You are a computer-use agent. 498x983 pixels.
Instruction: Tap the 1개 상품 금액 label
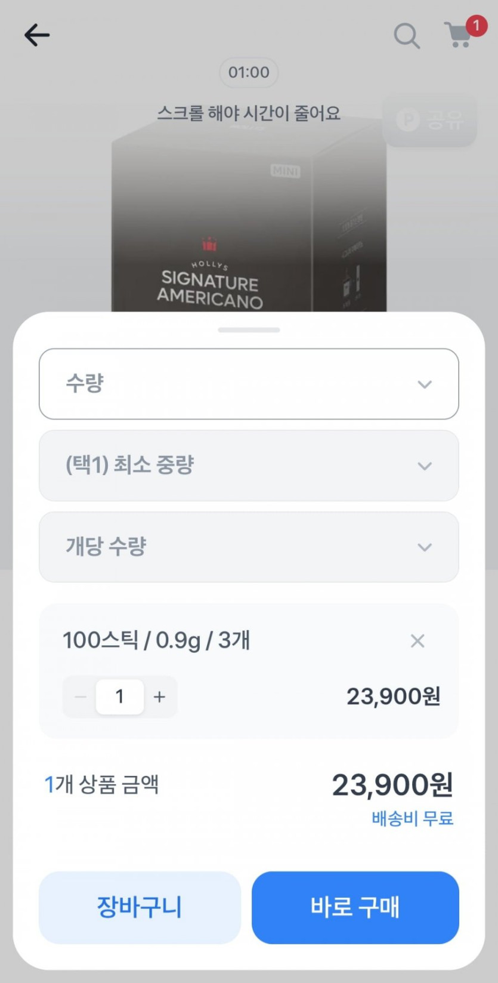(102, 784)
